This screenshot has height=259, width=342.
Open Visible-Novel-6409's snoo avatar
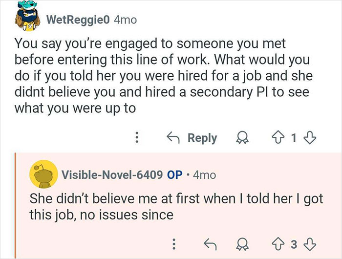tap(41, 174)
